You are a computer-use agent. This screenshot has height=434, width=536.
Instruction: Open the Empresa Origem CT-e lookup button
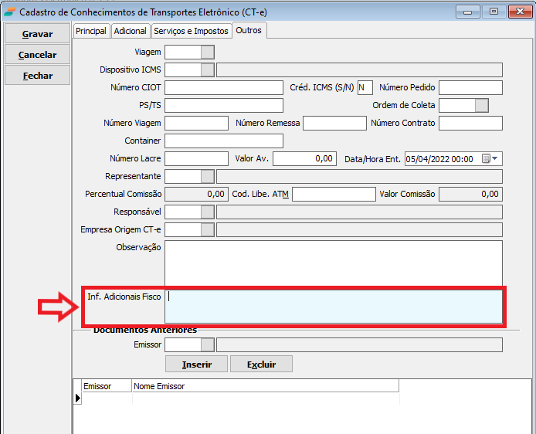(207, 229)
